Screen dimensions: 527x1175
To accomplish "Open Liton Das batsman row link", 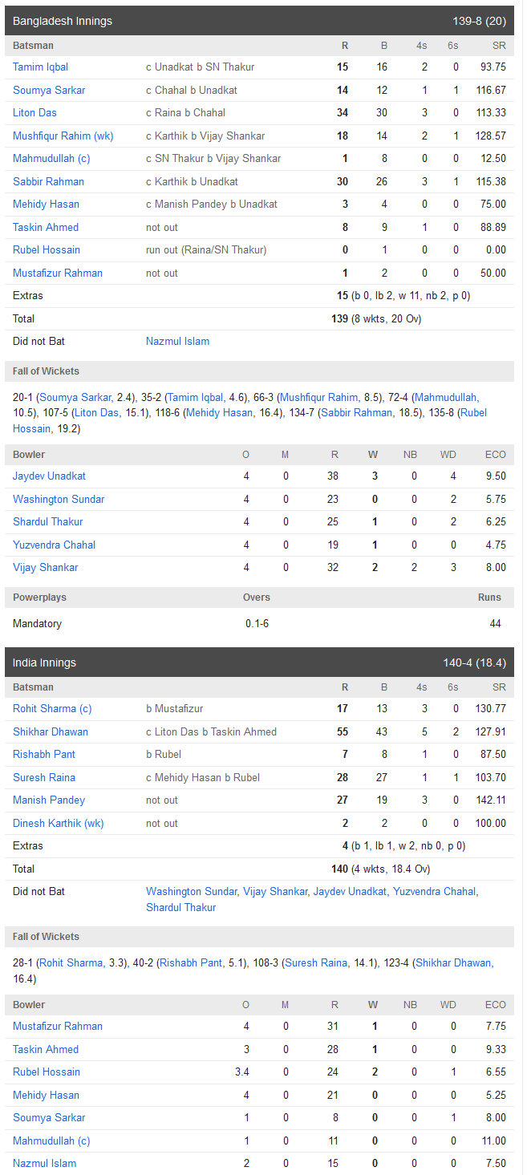I will 34,113.
